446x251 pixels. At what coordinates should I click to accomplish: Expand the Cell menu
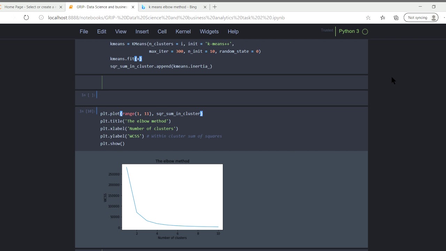162,31
